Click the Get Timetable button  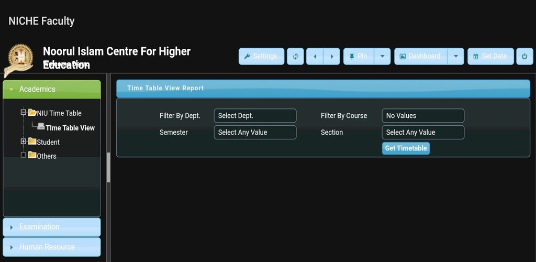point(406,148)
